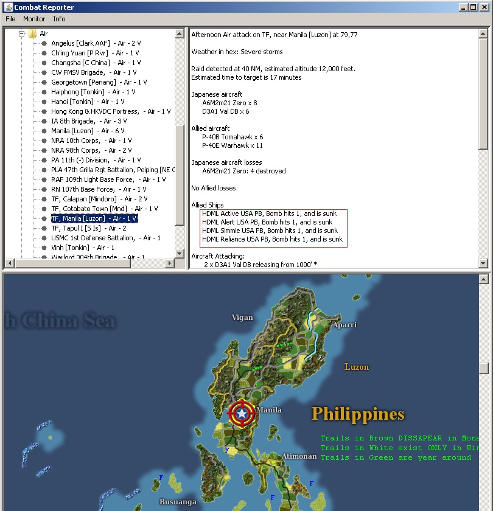Close the Combat Reporter window
This screenshot has height=511, width=493.
484,7
